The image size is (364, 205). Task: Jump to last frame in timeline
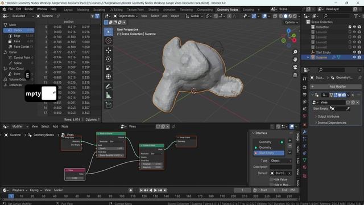pos(165,190)
